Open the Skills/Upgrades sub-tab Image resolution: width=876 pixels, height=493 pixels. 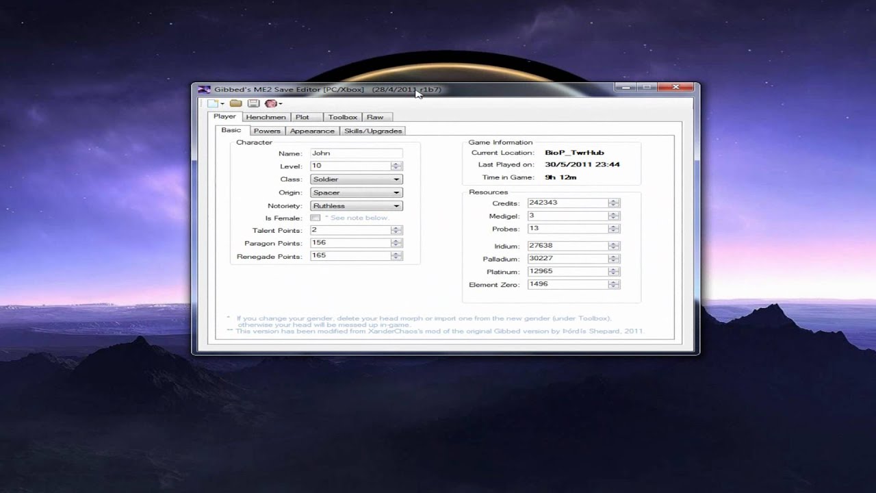[x=373, y=131]
